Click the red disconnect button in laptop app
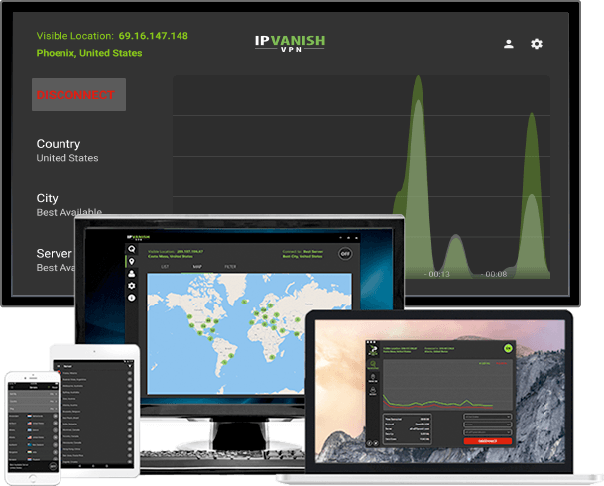The image size is (604, 486). (488, 441)
